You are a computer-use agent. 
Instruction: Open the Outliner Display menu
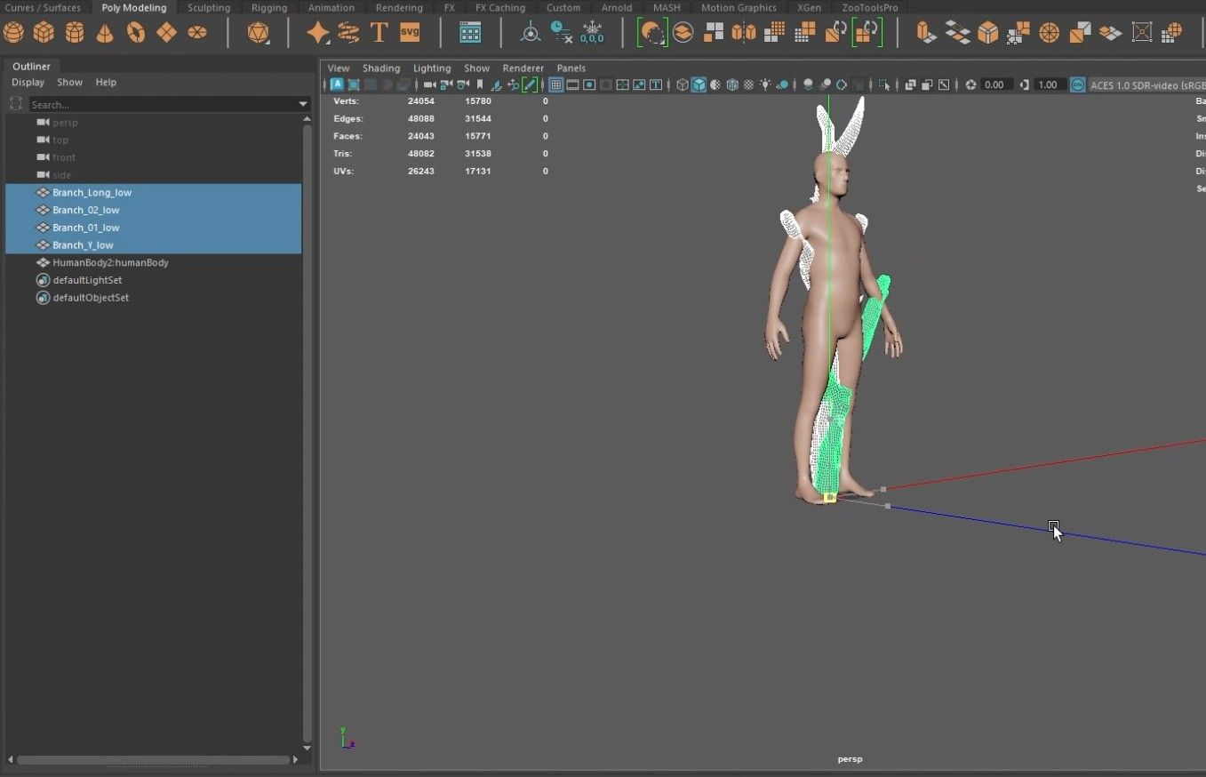pyautogui.click(x=28, y=83)
